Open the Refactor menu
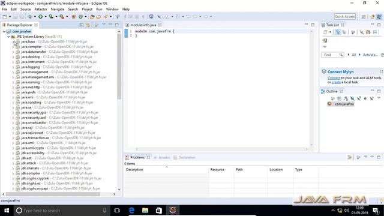 41,10
